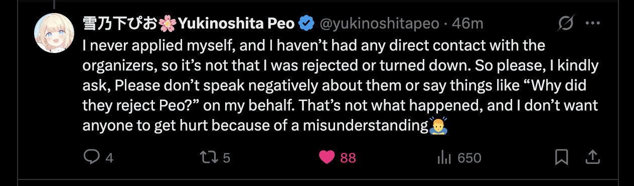
Task: Click the reply speech bubble icon
Action: click(91, 157)
